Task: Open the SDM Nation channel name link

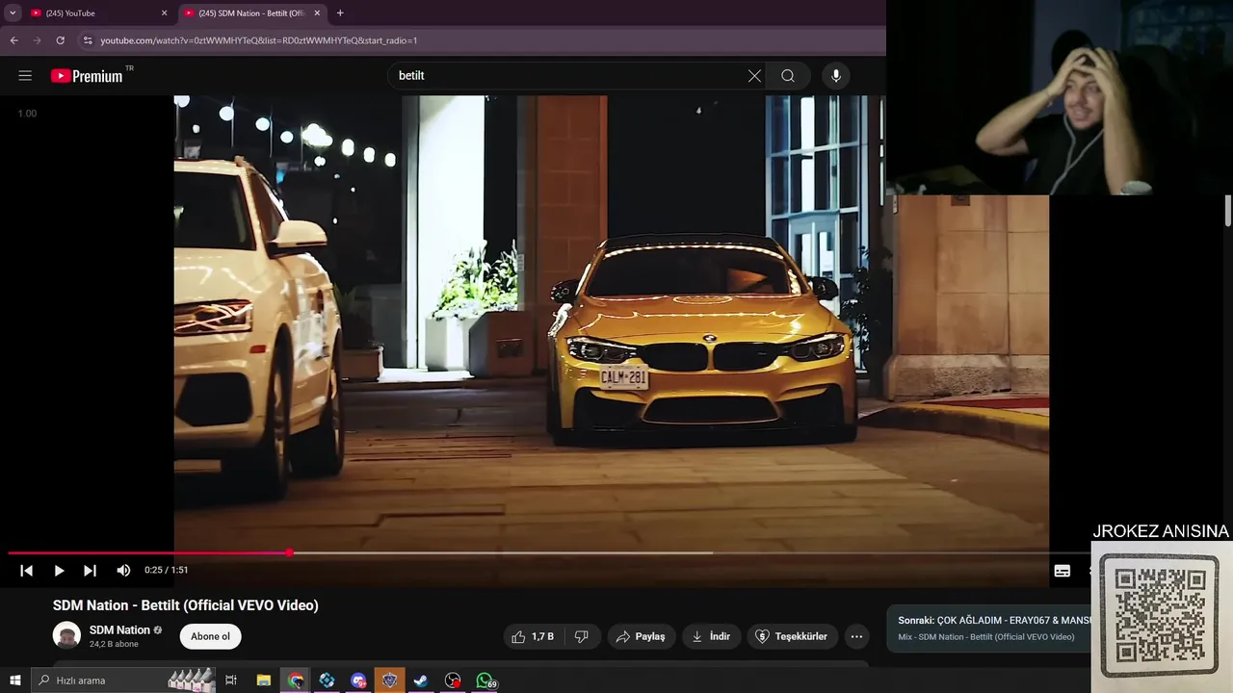Action: click(x=119, y=630)
